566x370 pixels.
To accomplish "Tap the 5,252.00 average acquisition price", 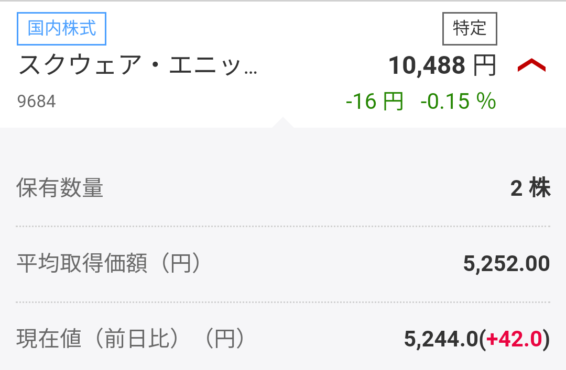I will (x=506, y=264).
